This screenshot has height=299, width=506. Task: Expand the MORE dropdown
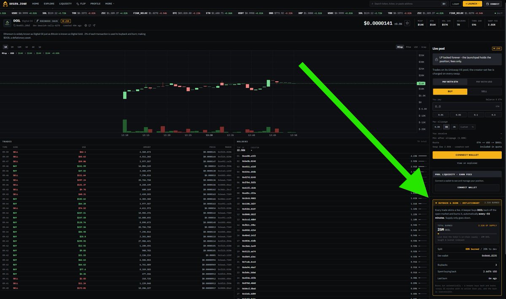point(110,3)
